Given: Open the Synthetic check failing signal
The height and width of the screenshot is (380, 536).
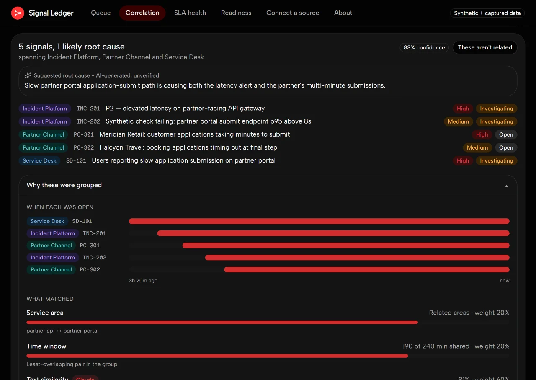Looking at the screenshot, I should 208,121.
